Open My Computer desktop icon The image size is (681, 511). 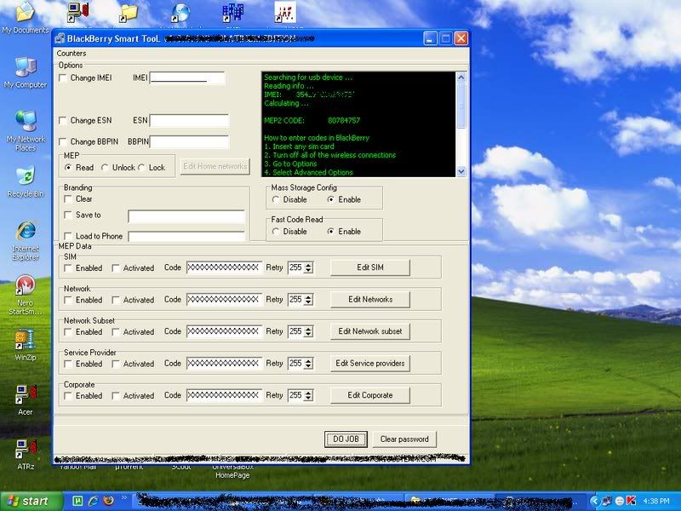[x=26, y=72]
